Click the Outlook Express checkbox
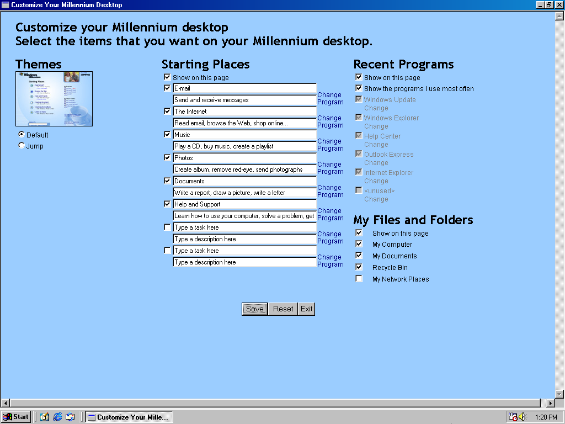Screen dimensions: 565x424 pyautogui.click(x=359, y=153)
